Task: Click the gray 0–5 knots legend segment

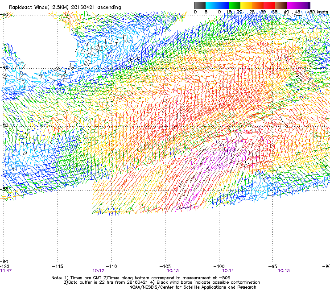Action: tap(200, 5)
